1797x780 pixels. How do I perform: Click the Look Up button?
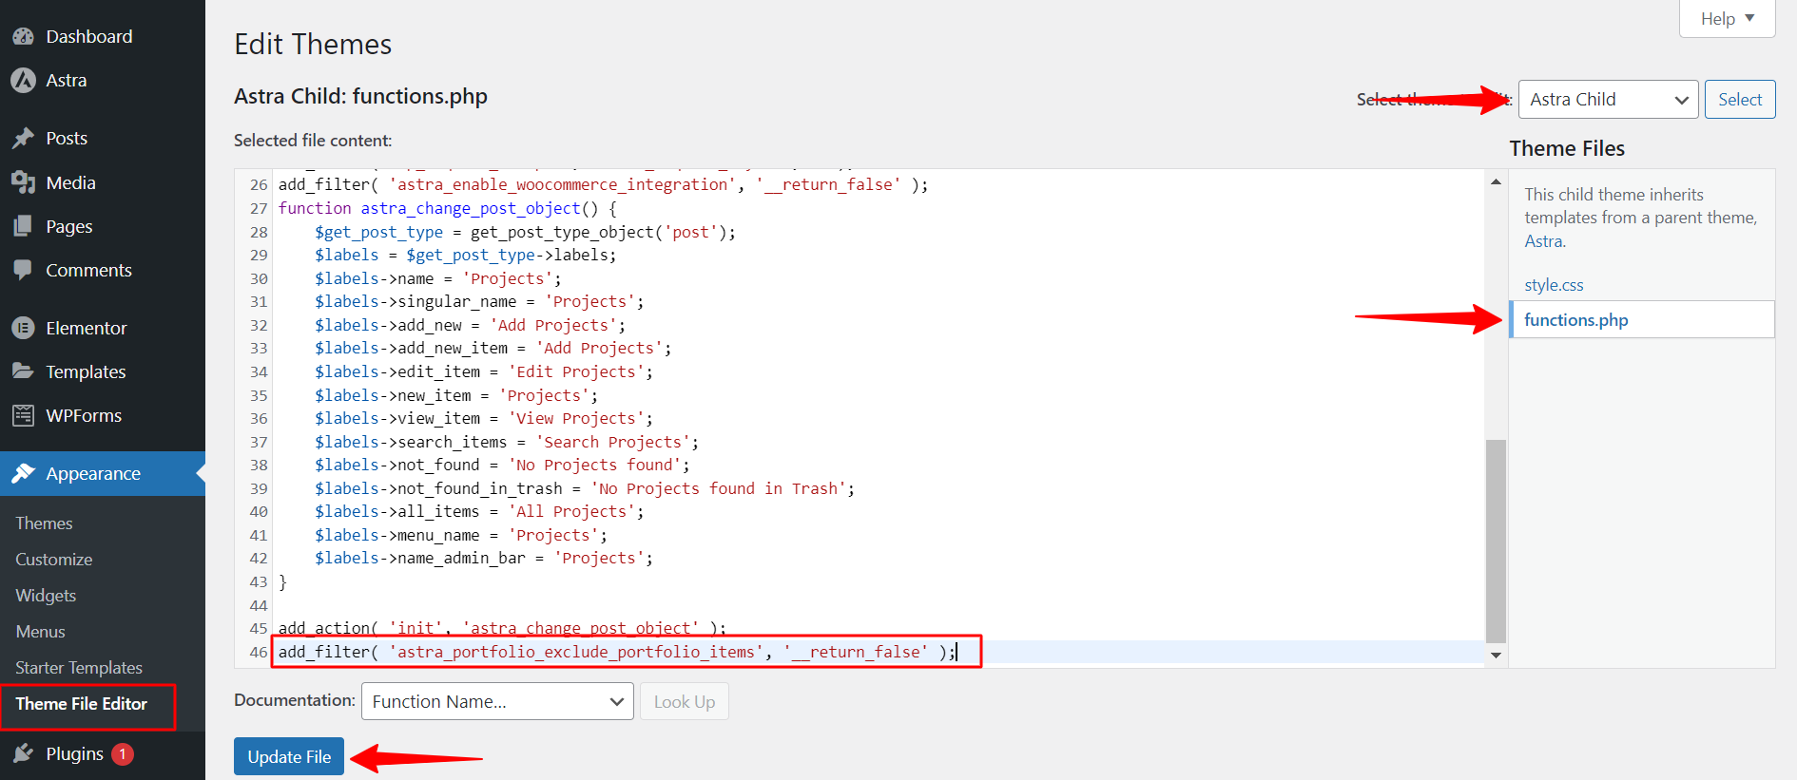pos(685,702)
